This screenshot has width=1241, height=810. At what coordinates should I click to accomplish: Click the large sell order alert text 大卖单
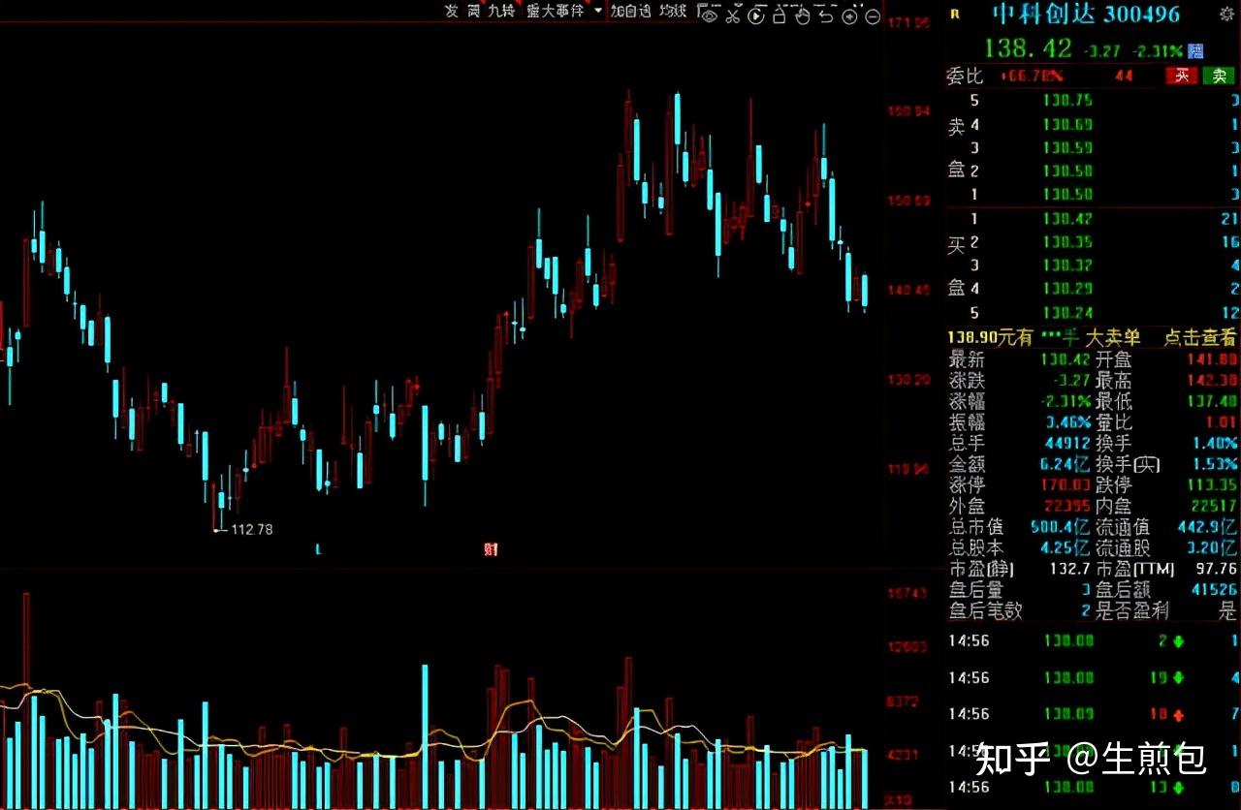pyautogui.click(x=1112, y=337)
